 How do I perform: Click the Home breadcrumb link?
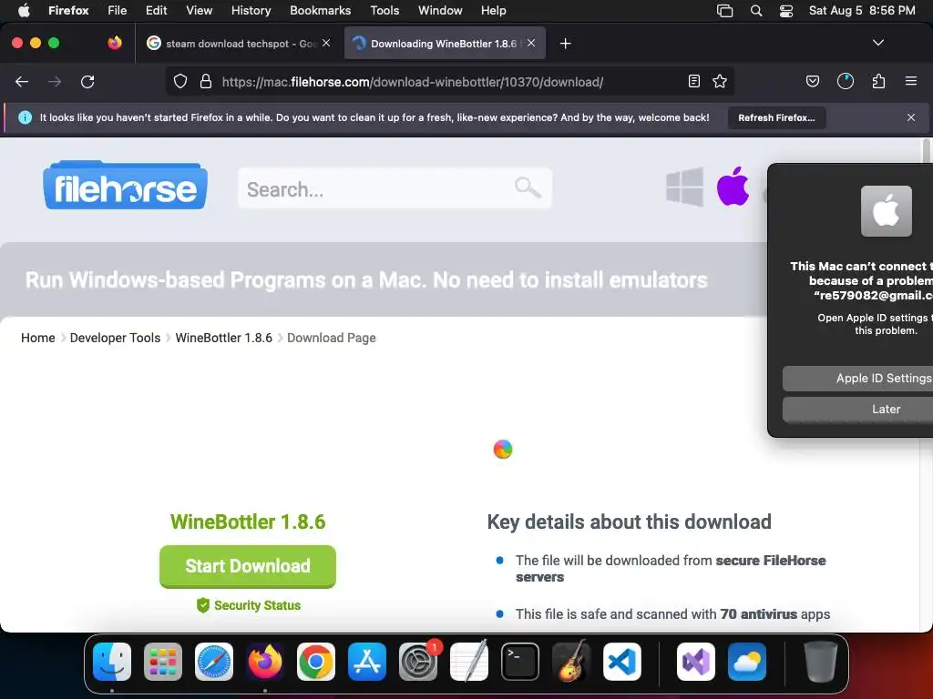(x=38, y=338)
